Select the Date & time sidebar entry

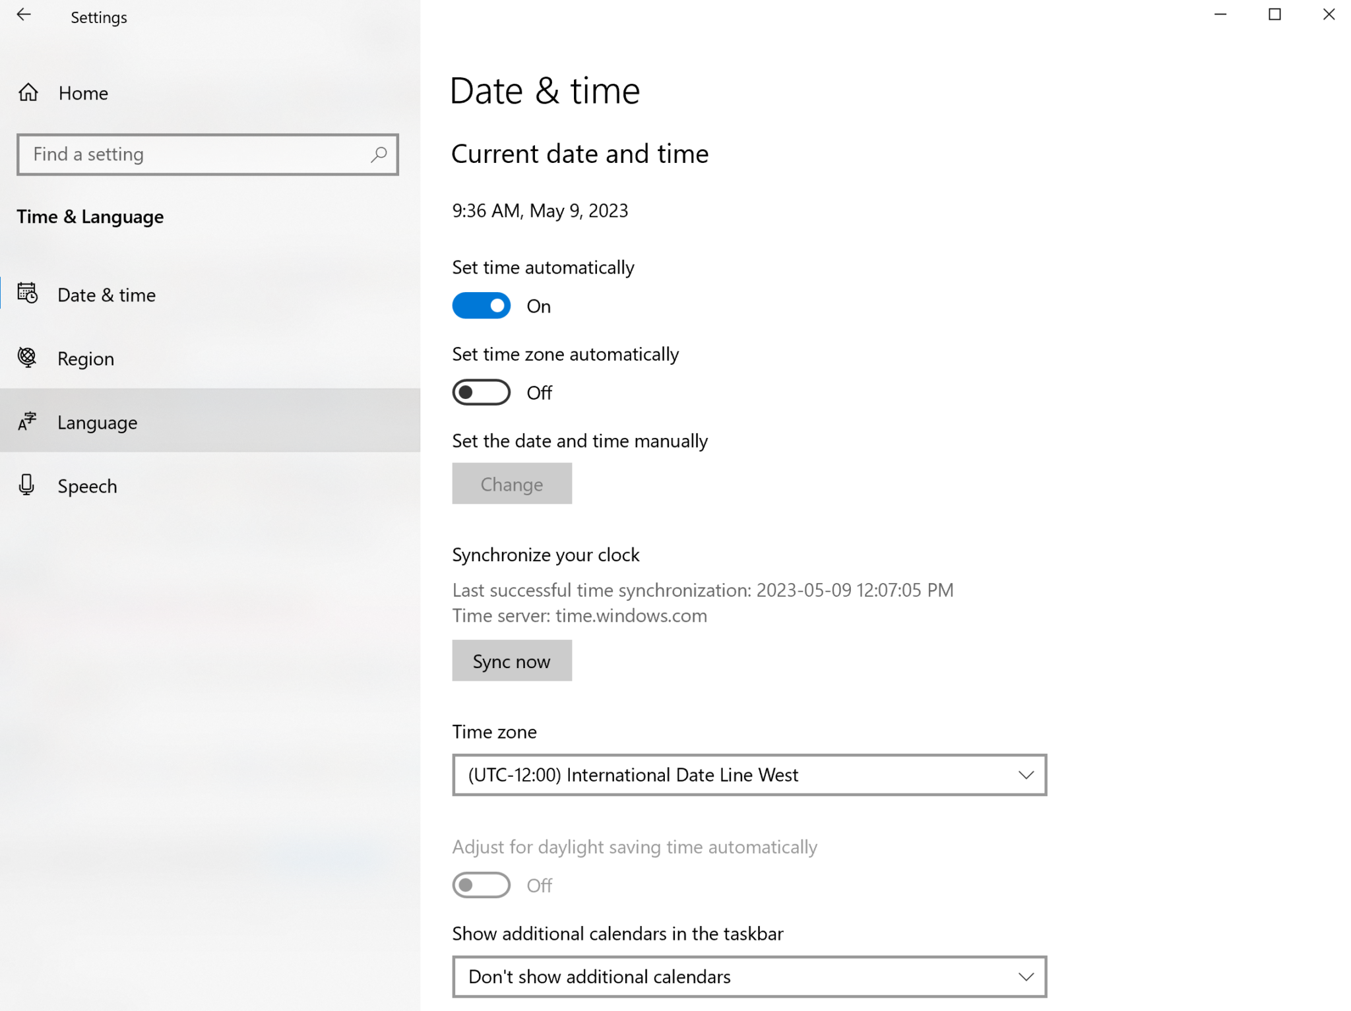tap(106, 294)
